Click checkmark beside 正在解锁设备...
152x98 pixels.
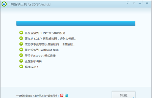pos(21,61)
